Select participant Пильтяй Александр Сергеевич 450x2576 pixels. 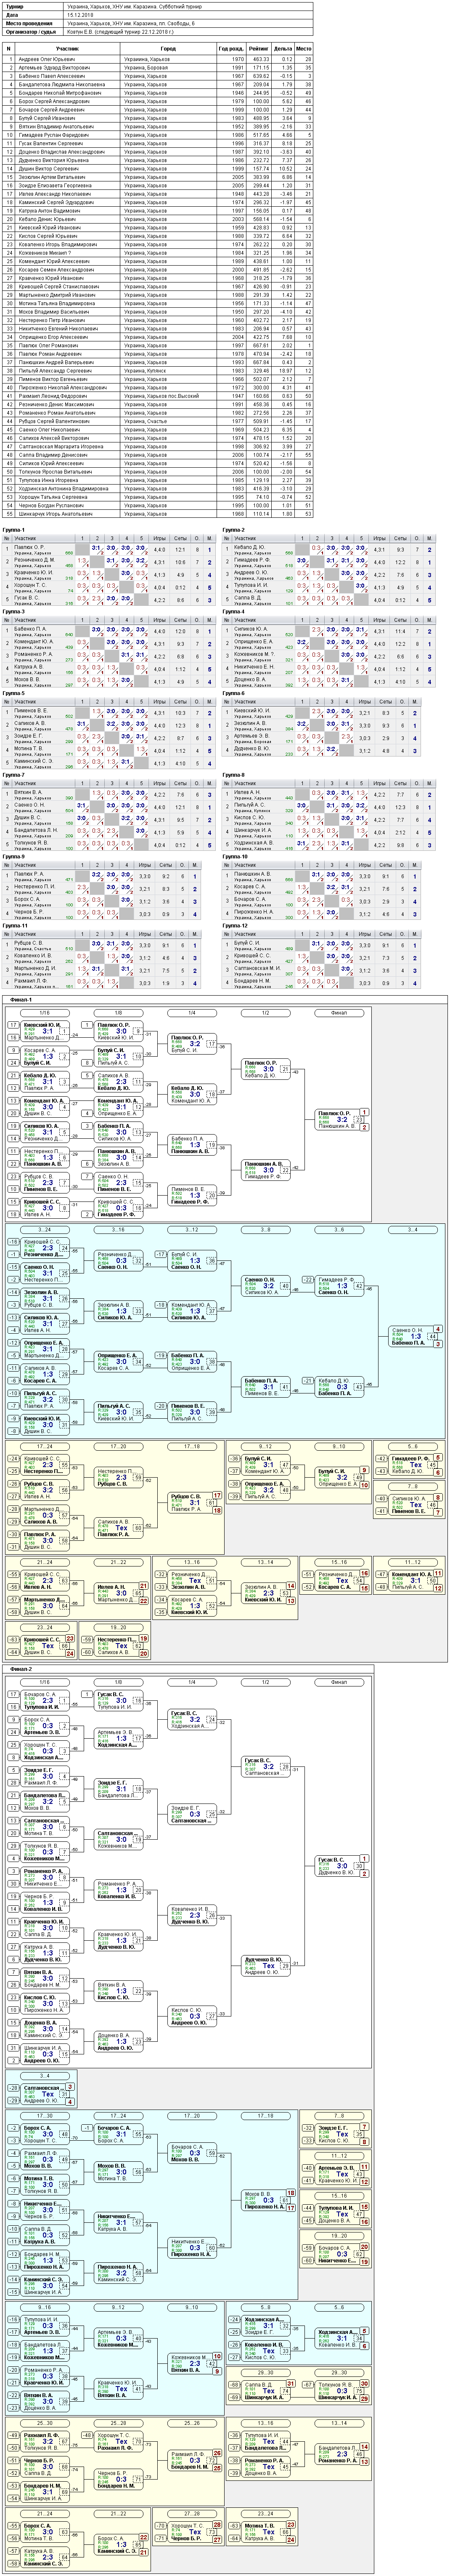[55, 370]
